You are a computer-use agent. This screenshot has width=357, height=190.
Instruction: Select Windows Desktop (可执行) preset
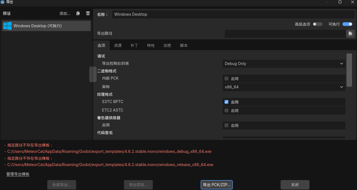(46, 26)
